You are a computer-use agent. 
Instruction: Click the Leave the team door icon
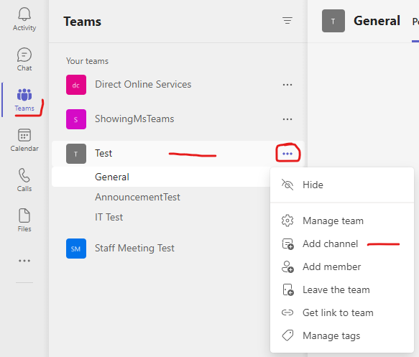288,289
